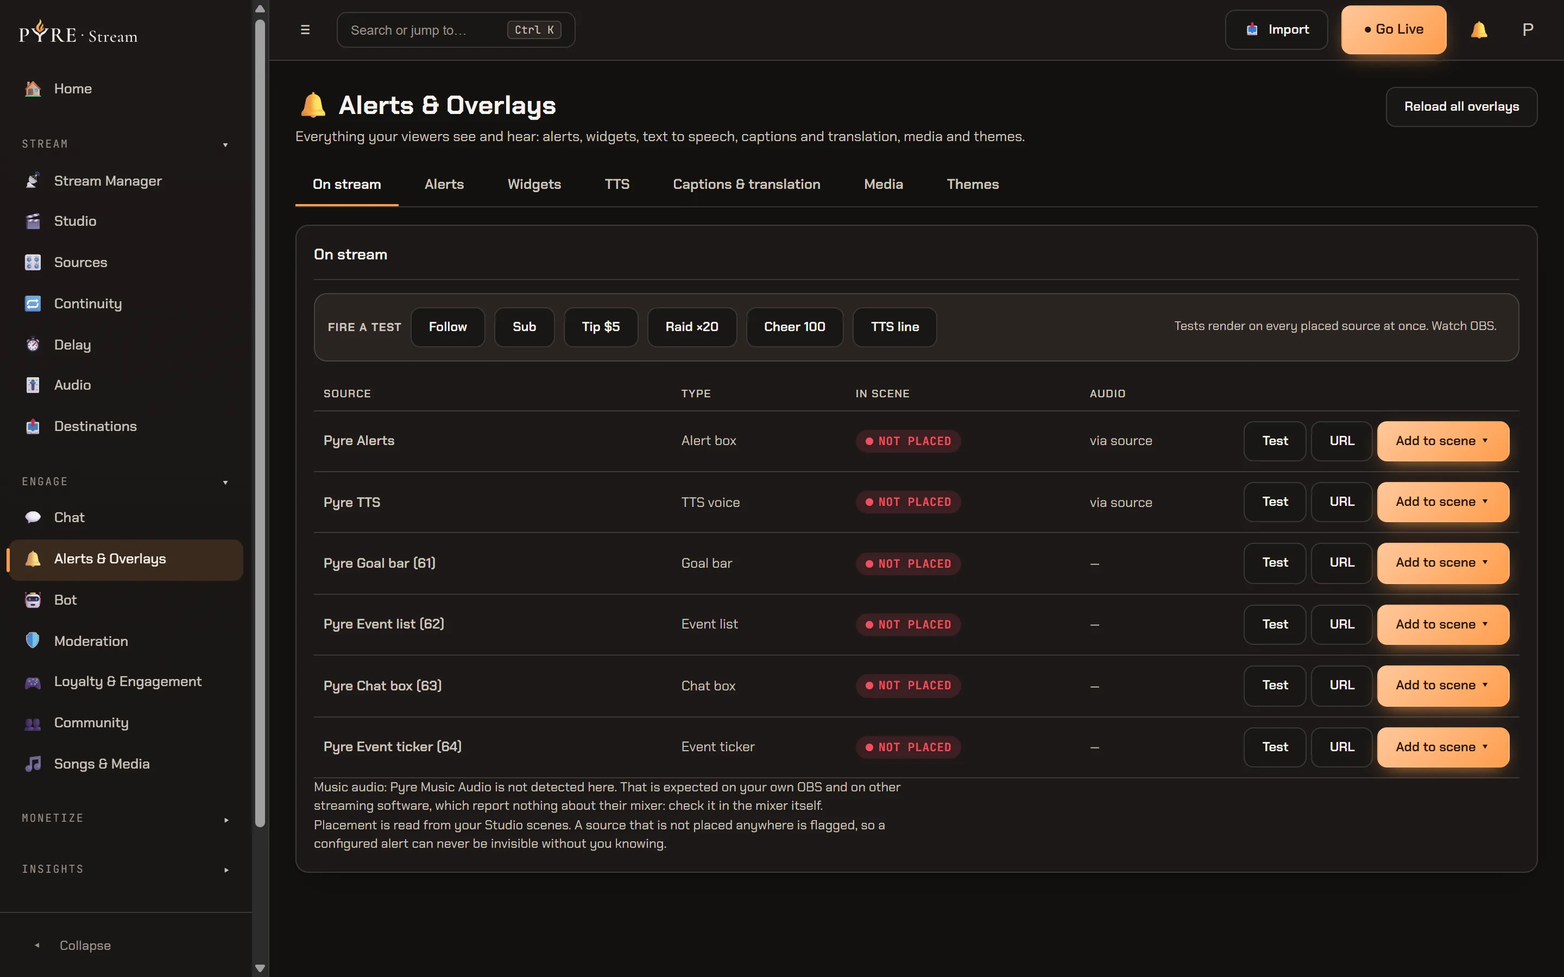Fire a Sub test alert

point(524,327)
